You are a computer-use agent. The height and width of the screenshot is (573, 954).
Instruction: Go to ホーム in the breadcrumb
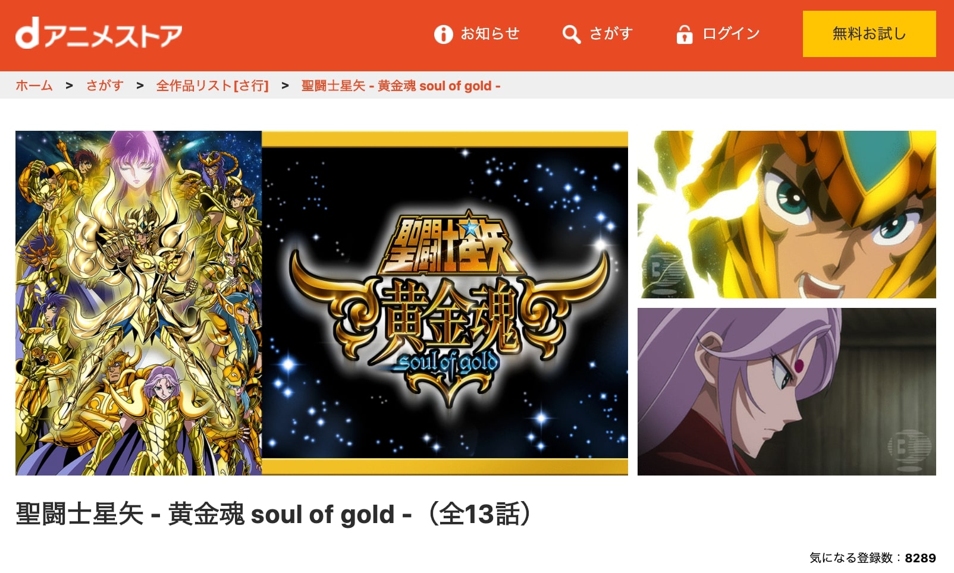(x=34, y=86)
